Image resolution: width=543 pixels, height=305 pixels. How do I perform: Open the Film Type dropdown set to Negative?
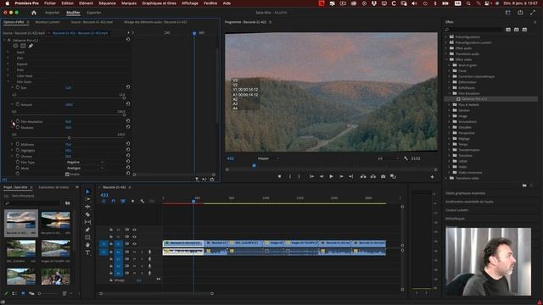tap(85, 162)
